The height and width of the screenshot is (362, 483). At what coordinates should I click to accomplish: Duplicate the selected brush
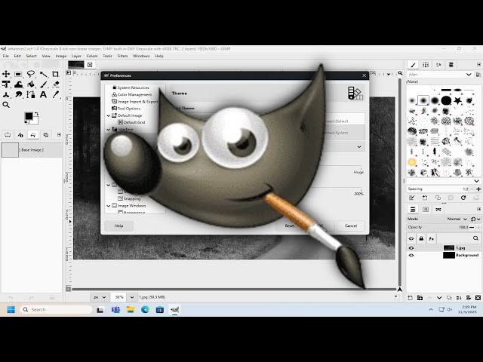438,198
